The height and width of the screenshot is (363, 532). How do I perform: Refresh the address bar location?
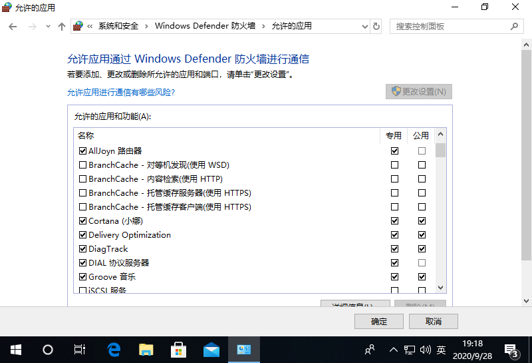[376, 27]
